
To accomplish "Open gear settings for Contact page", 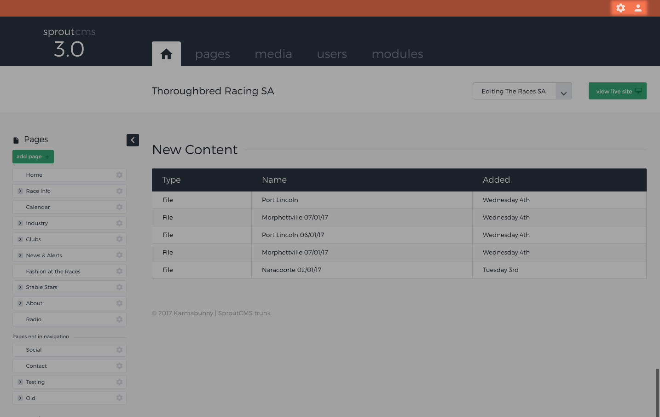I will (119, 366).
